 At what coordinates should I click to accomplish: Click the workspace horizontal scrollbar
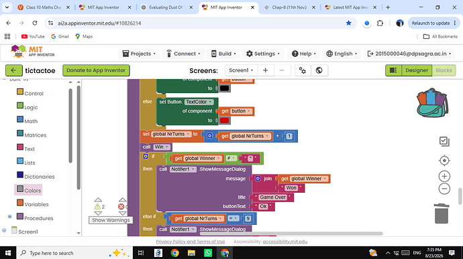pos(291,234)
